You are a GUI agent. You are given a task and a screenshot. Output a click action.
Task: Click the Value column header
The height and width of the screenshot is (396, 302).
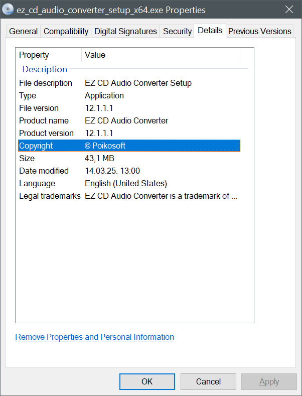pos(161,55)
